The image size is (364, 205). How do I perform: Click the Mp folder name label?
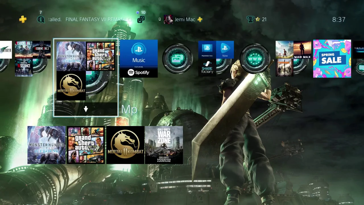[x=129, y=109]
